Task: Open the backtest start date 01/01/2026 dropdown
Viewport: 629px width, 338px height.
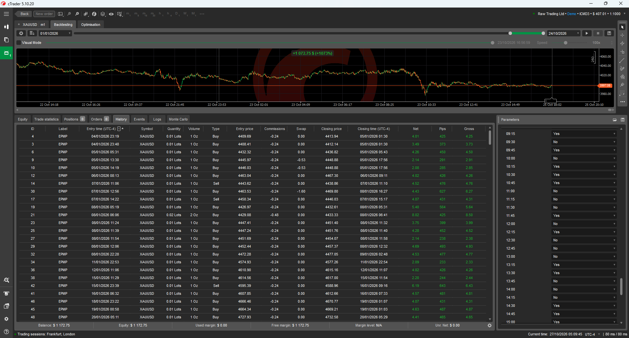Action: (55, 33)
